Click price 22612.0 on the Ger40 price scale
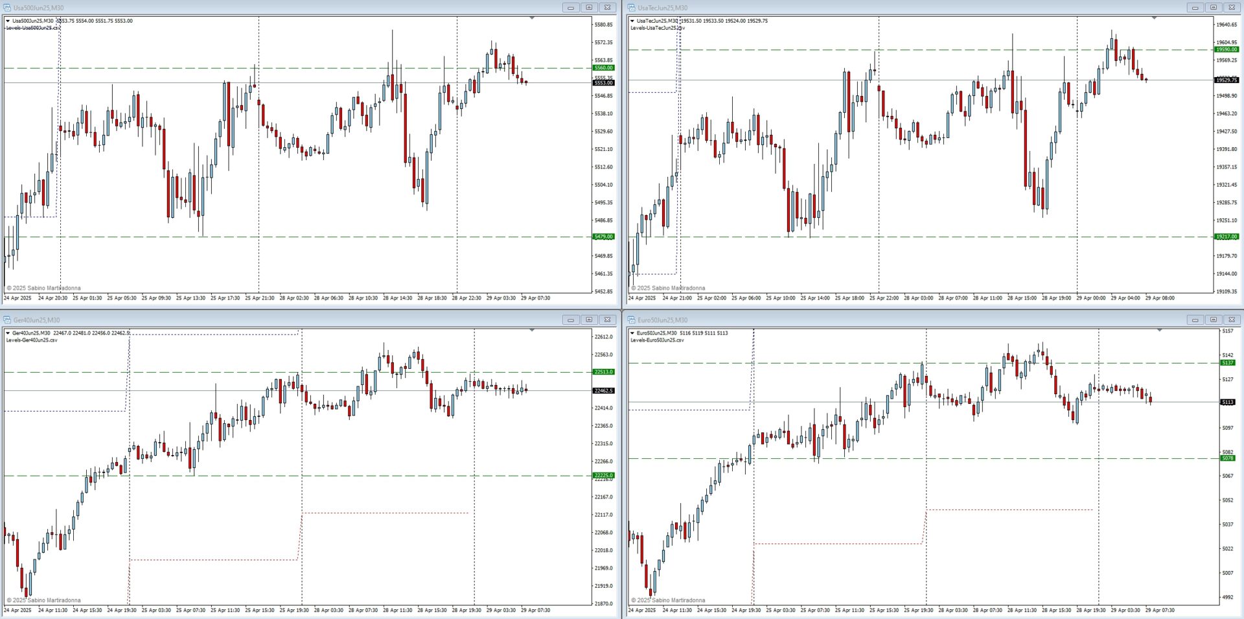 point(603,337)
